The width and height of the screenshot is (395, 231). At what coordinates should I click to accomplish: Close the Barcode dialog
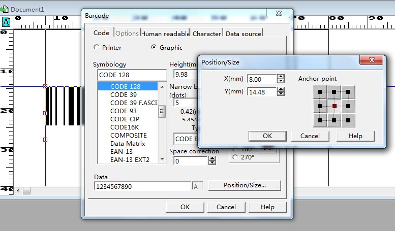coord(279,13)
